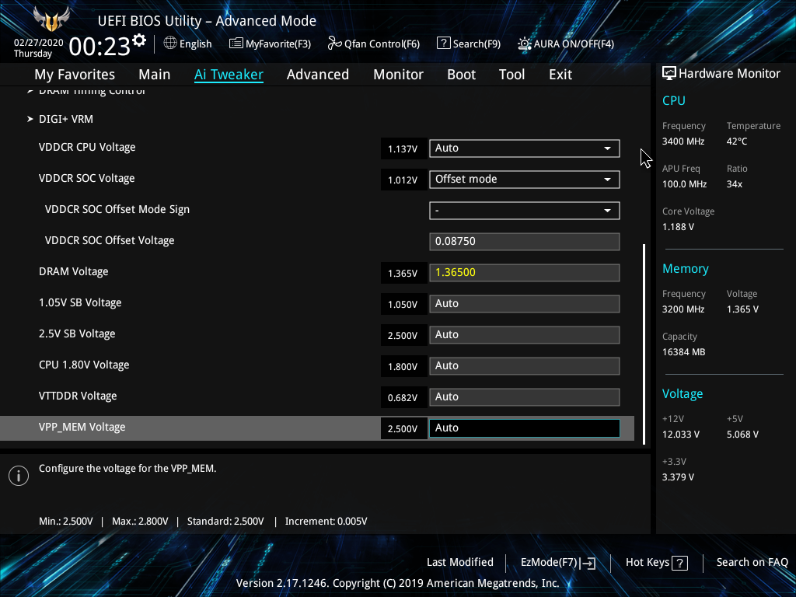Image resolution: width=796 pixels, height=597 pixels.
Task: Open Search(F9) question mark icon
Action: click(x=443, y=44)
